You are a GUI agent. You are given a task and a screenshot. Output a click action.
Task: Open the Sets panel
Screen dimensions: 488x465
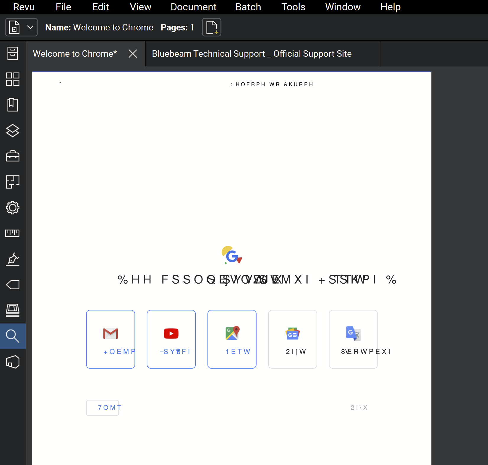13,310
